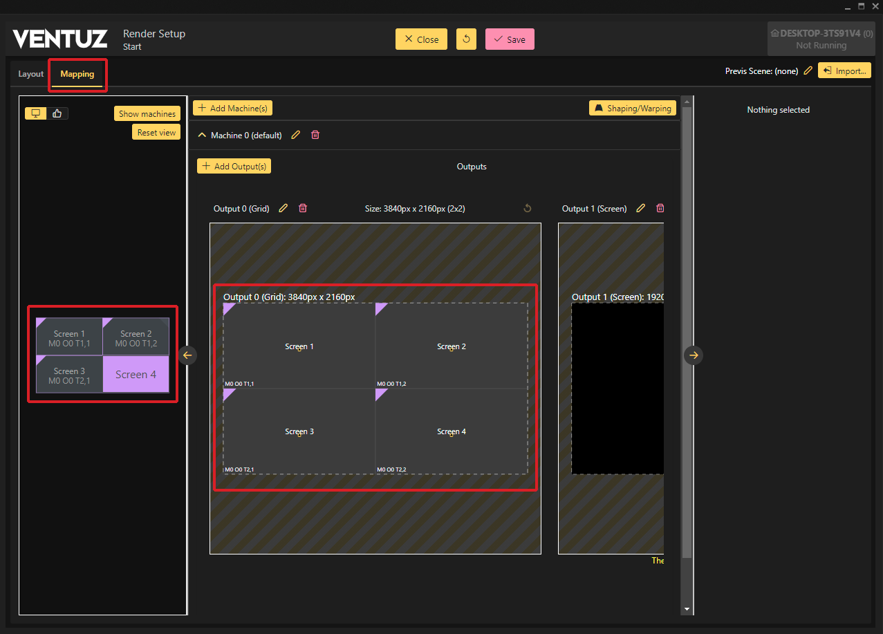Select Screen 4 tile in layout preview
The width and height of the screenshot is (883, 634).
tap(136, 374)
